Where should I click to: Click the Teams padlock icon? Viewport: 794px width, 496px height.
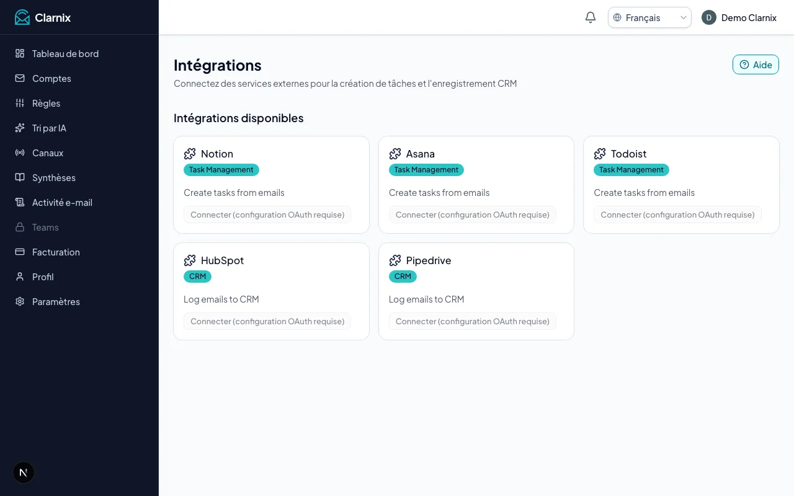[20, 227]
